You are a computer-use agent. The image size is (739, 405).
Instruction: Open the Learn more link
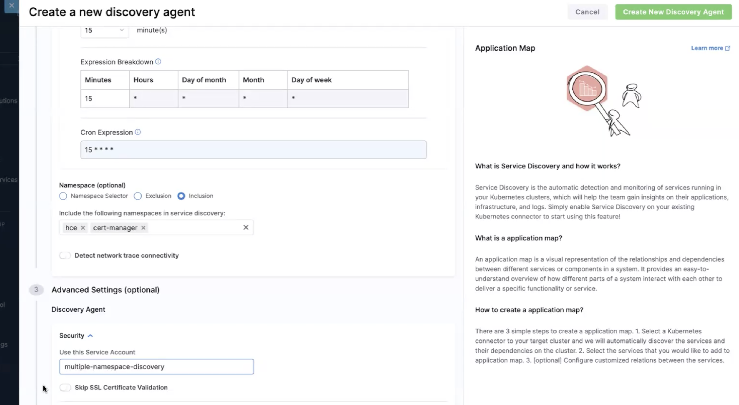(x=706, y=48)
